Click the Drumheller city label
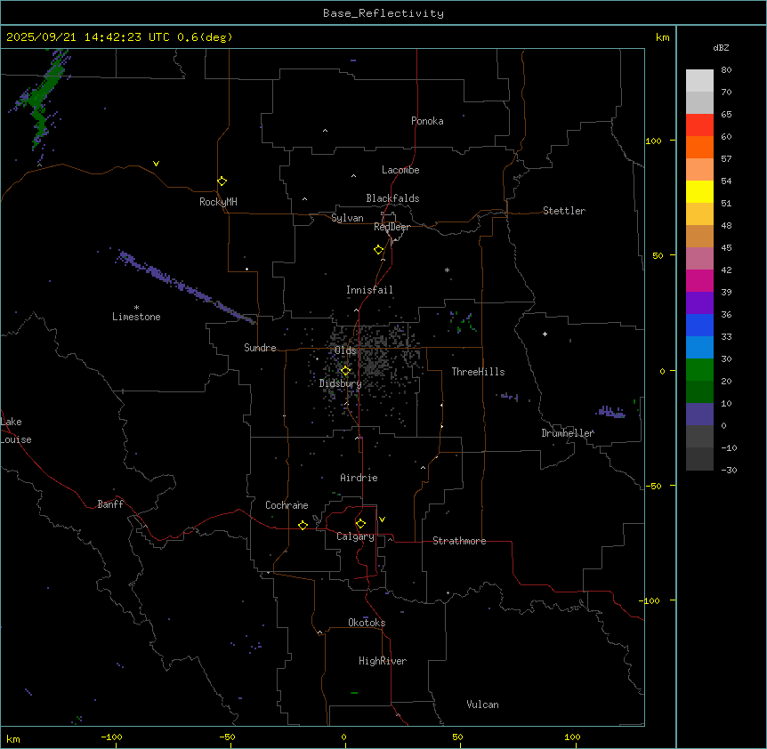 point(568,433)
